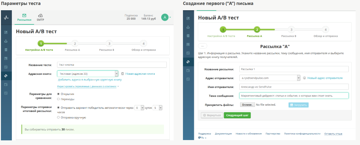Viewport: 360px width, 145px height.
Task: Click the SendPulse pulse logo in left panel
Action: pos(6,17)
